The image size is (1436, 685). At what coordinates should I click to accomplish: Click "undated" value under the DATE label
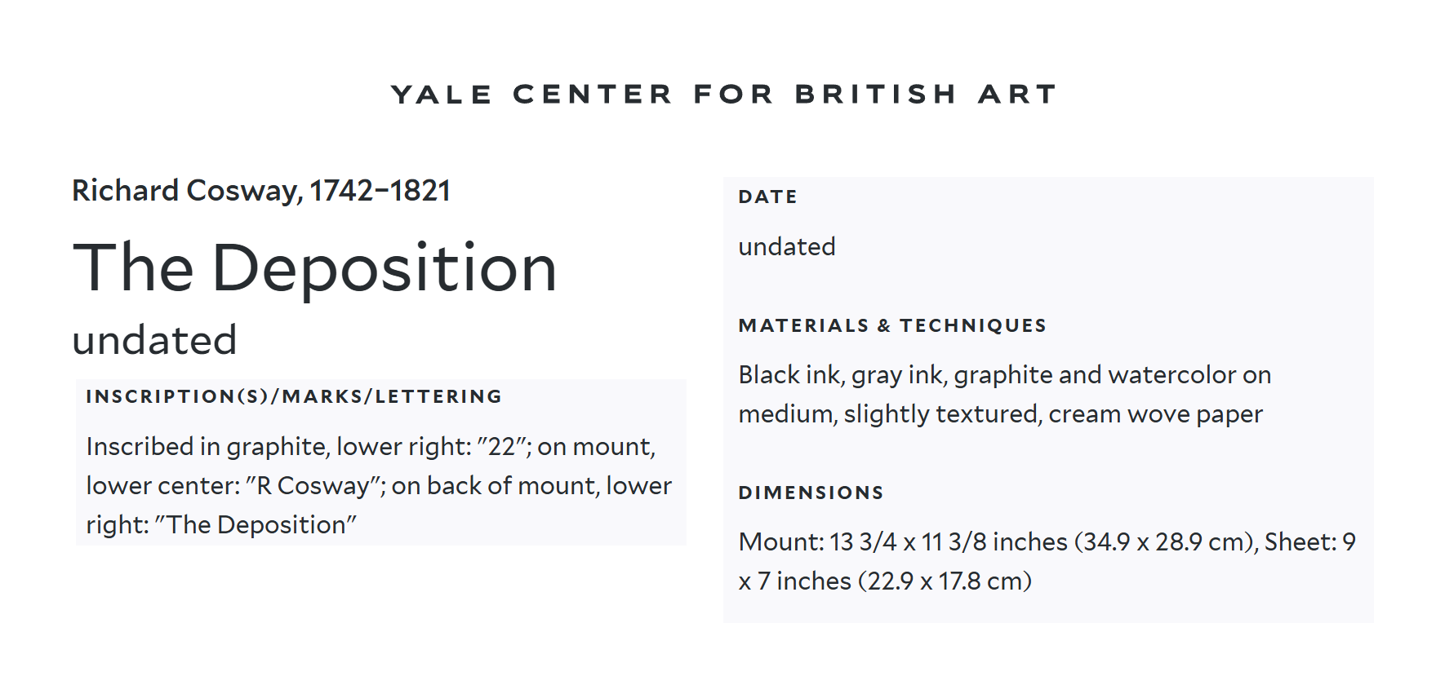[x=786, y=247]
